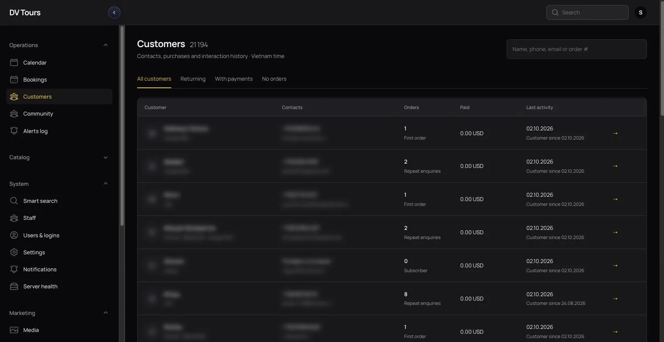Open the Server health icon
This screenshot has height=342, width=664.
pos(14,286)
